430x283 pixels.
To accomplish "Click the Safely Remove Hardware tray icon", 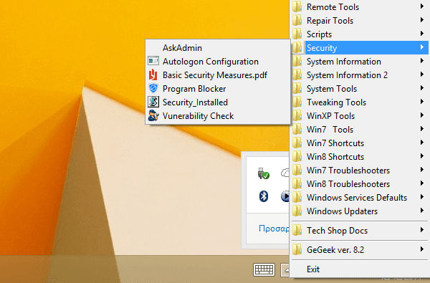I will [264, 173].
